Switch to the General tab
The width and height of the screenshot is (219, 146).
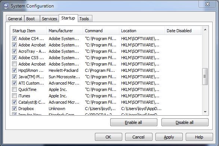(x=15, y=19)
